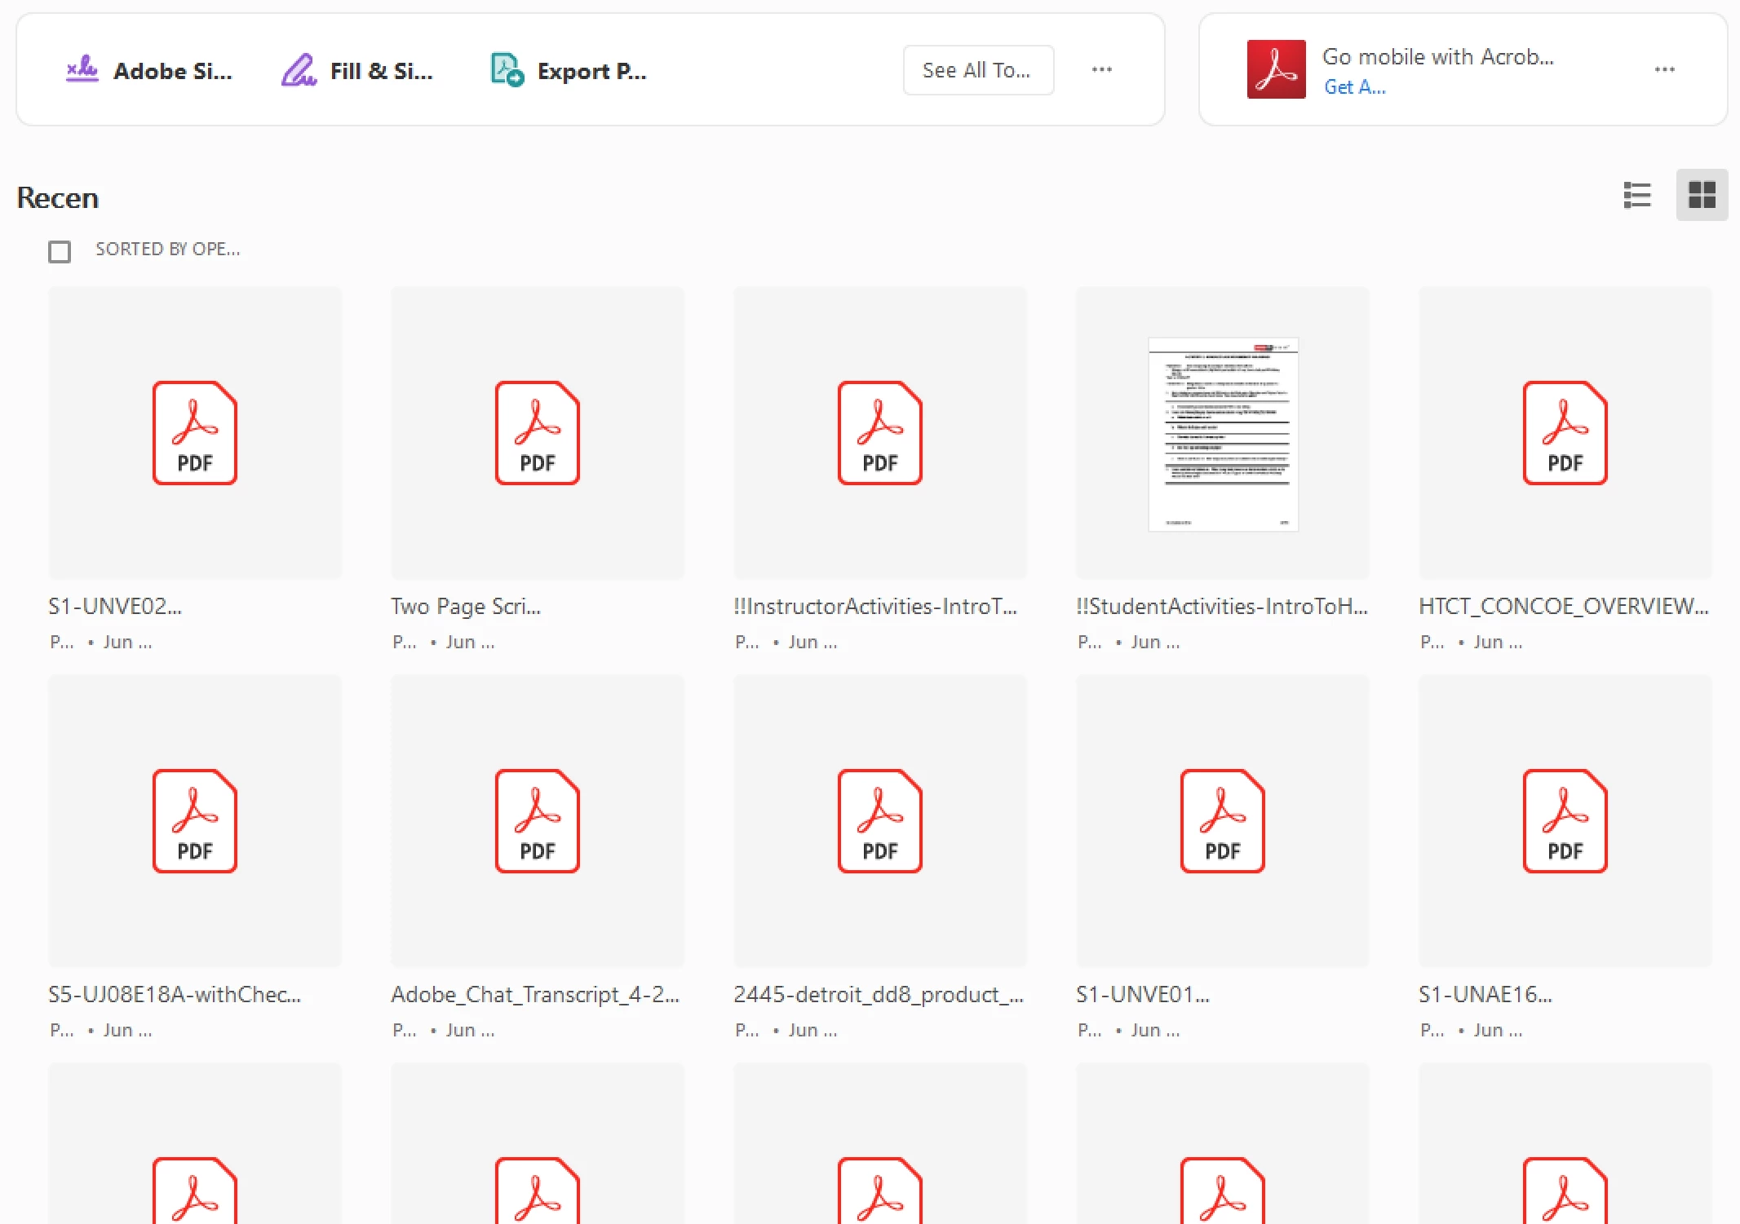Open !!StudentActivities-IntroToH document thumbnail
This screenshot has width=1740, height=1224.
pos(1222,434)
